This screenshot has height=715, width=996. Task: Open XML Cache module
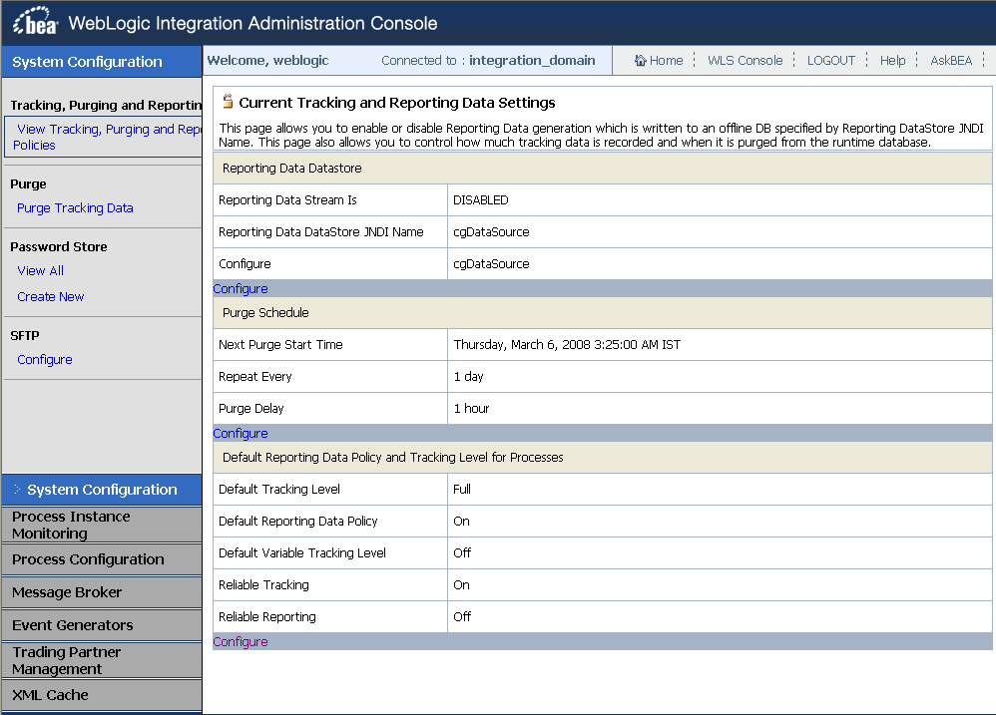pos(102,695)
